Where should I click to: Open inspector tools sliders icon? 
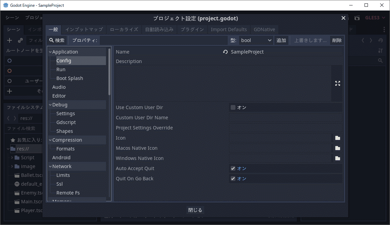(x=380, y=50)
